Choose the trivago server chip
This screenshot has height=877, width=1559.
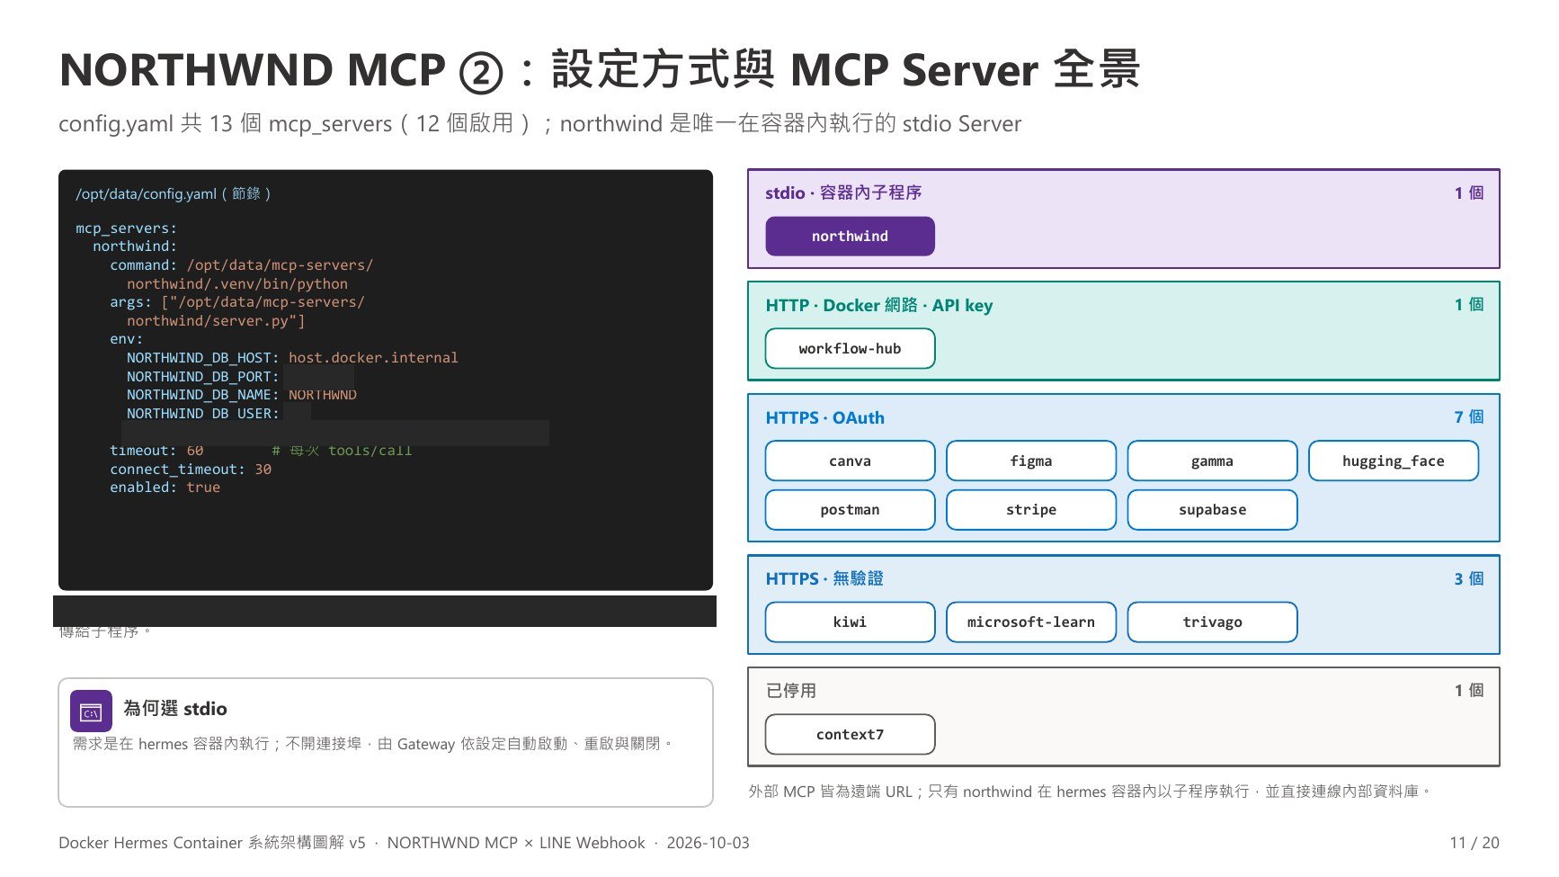click(x=1212, y=622)
